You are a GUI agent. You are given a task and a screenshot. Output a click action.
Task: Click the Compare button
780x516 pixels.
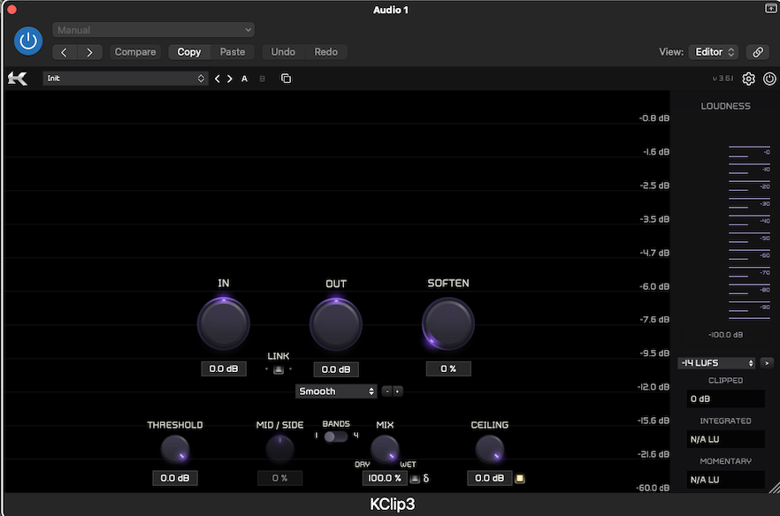135,52
